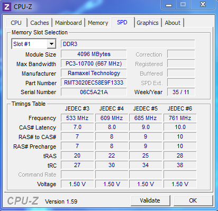
Task: Click the 685 MHz frequency cell
Action: (146, 118)
